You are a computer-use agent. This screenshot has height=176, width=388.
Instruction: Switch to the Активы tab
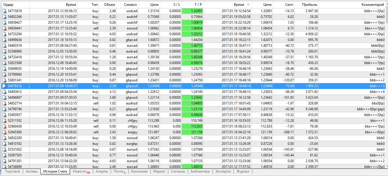[32, 171]
